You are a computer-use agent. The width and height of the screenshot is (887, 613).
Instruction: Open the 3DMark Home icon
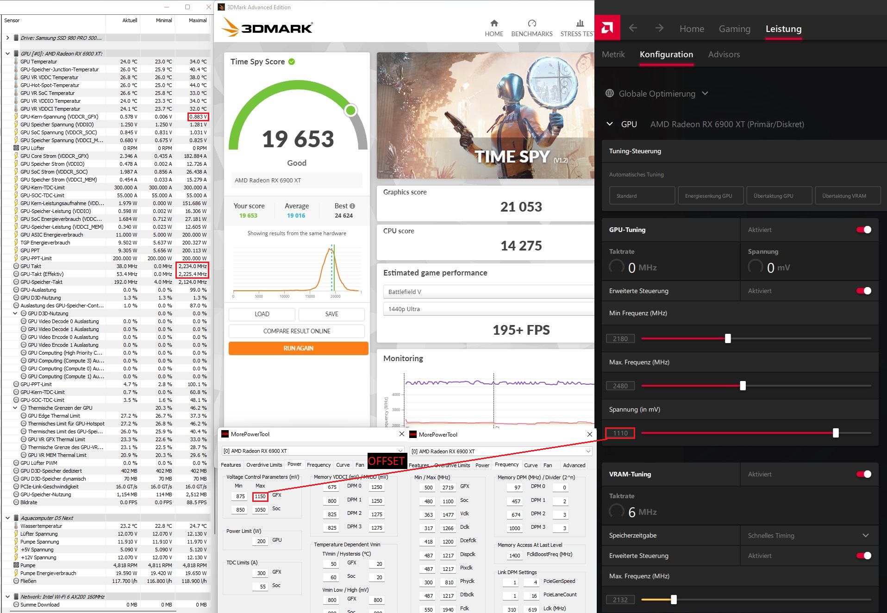pos(494,23)
